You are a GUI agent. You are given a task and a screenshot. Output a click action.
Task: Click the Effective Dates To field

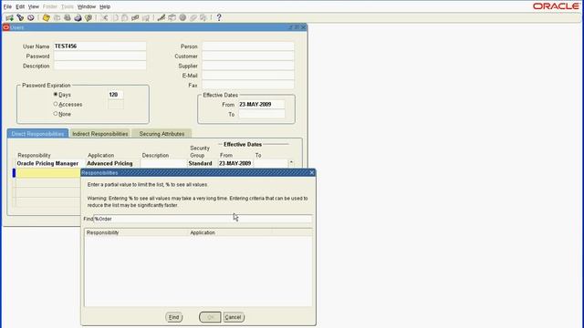click(262, 114)
